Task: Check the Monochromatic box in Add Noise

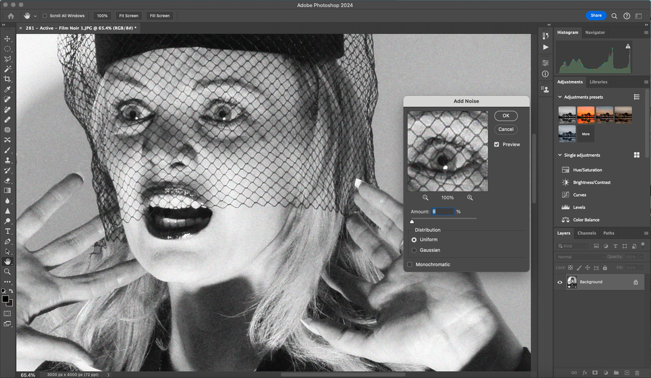Action: (410, 264)
